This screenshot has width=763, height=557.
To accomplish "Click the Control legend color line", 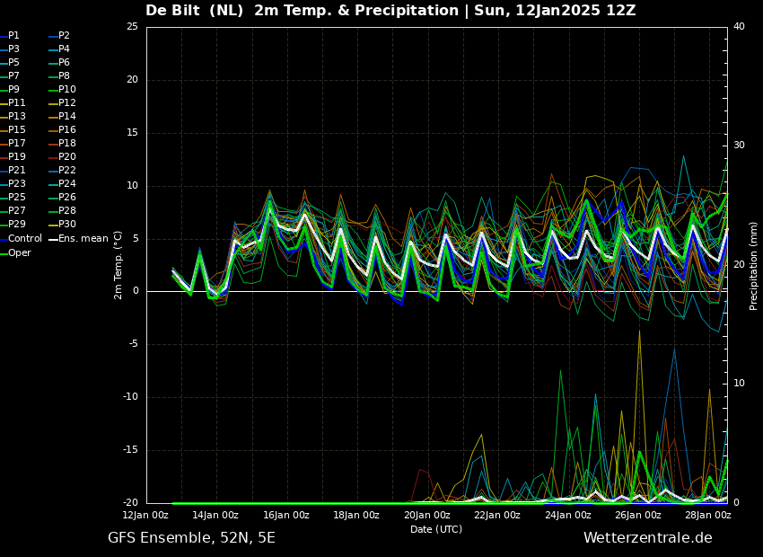I will 4,239.
